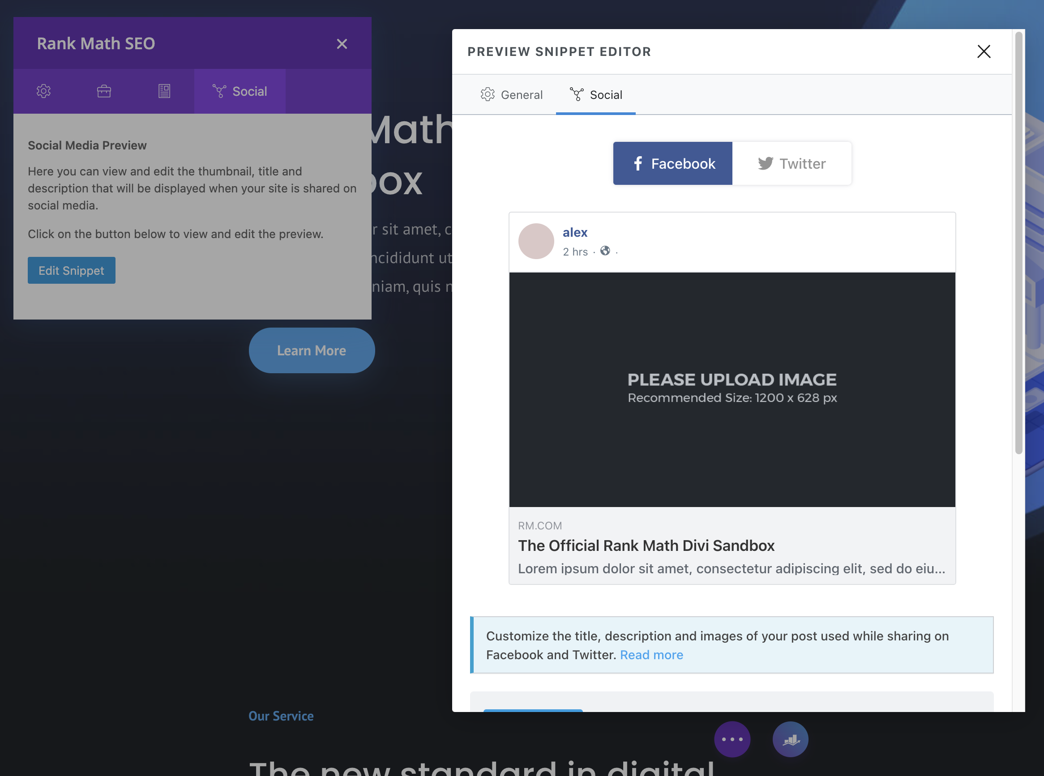Click the briefcase/schema icon in Rank Math
The image size is (1044, 776).
[103, 91]
